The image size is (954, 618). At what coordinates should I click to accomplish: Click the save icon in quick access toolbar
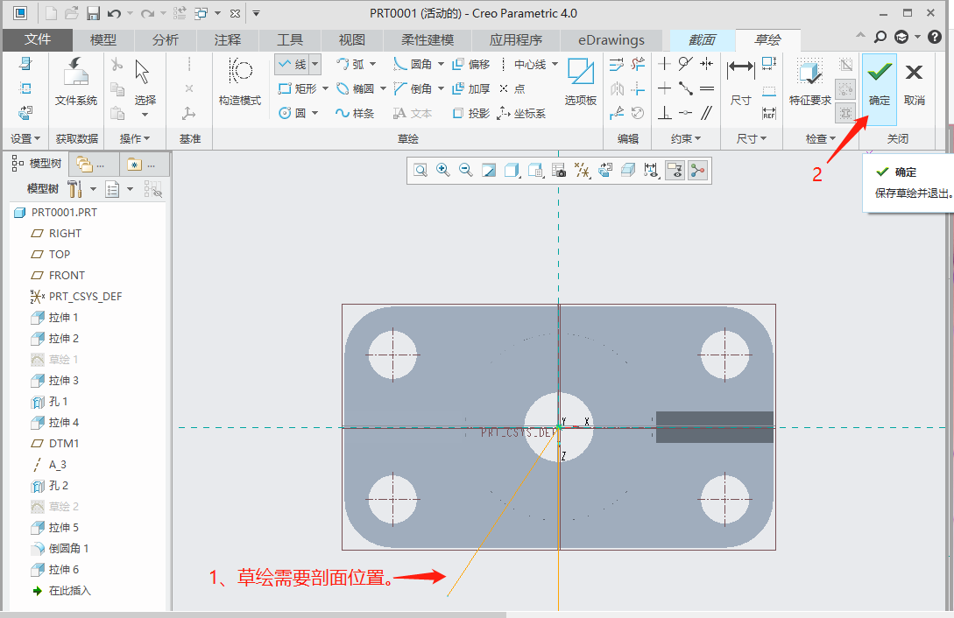tap(93, 13)
